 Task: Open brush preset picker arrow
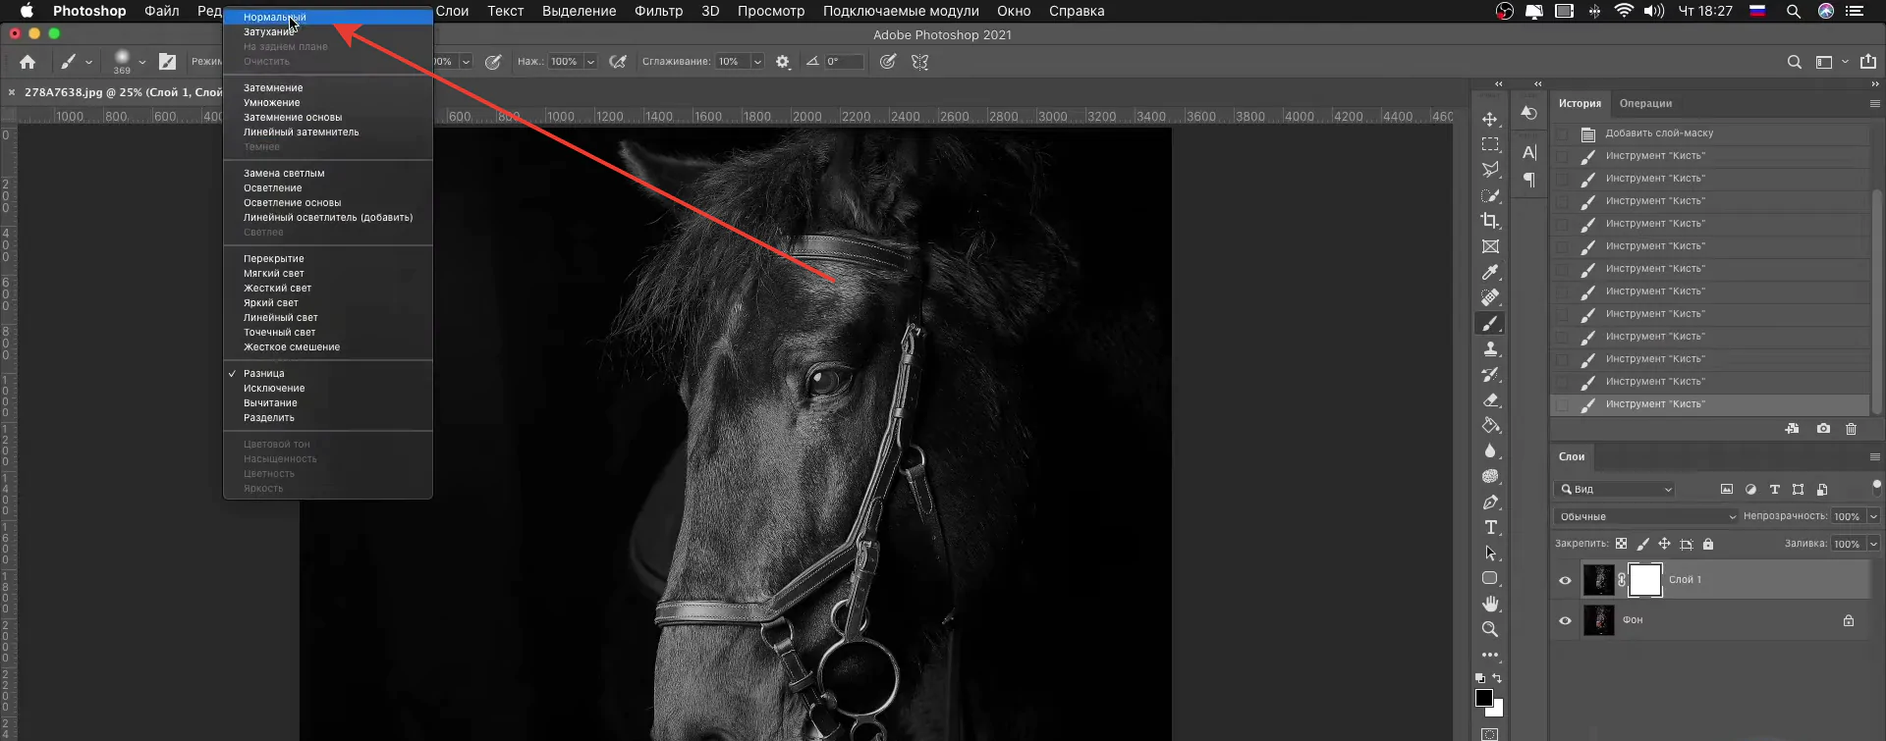pyautogui.click(x=142, y=62)
